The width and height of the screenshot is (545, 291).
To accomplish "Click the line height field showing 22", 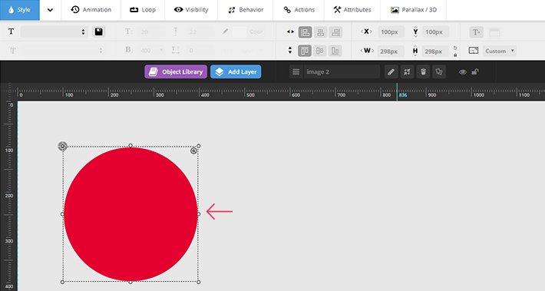I will [200, 31].
